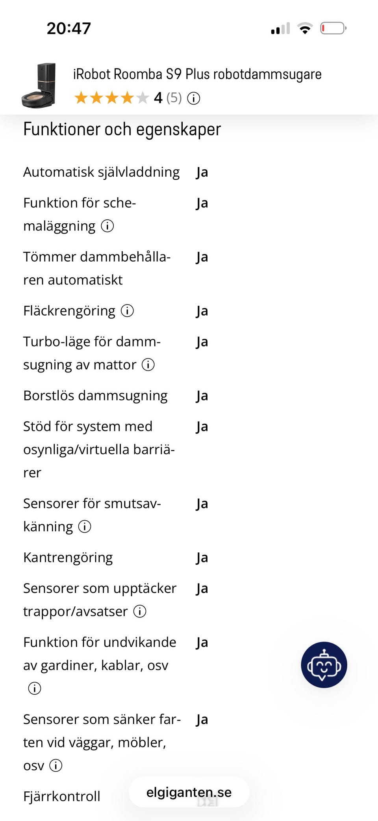Tap info icon next to rating count
The width and height of the screenshot is (378, 821).
tap(193, 98)
